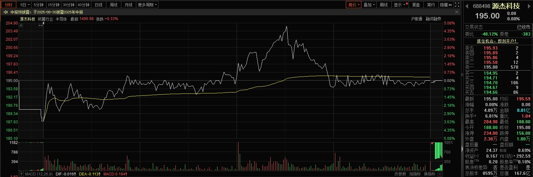
Task: Close the pre-market auction area with X
Action: [x=21, y=26]
